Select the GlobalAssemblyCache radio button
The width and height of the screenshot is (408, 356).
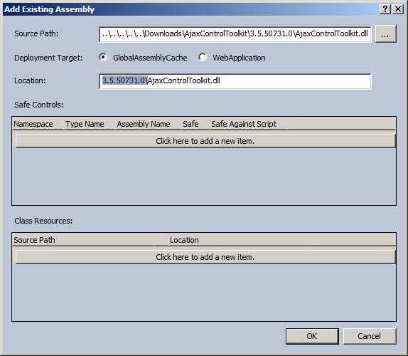103,58
